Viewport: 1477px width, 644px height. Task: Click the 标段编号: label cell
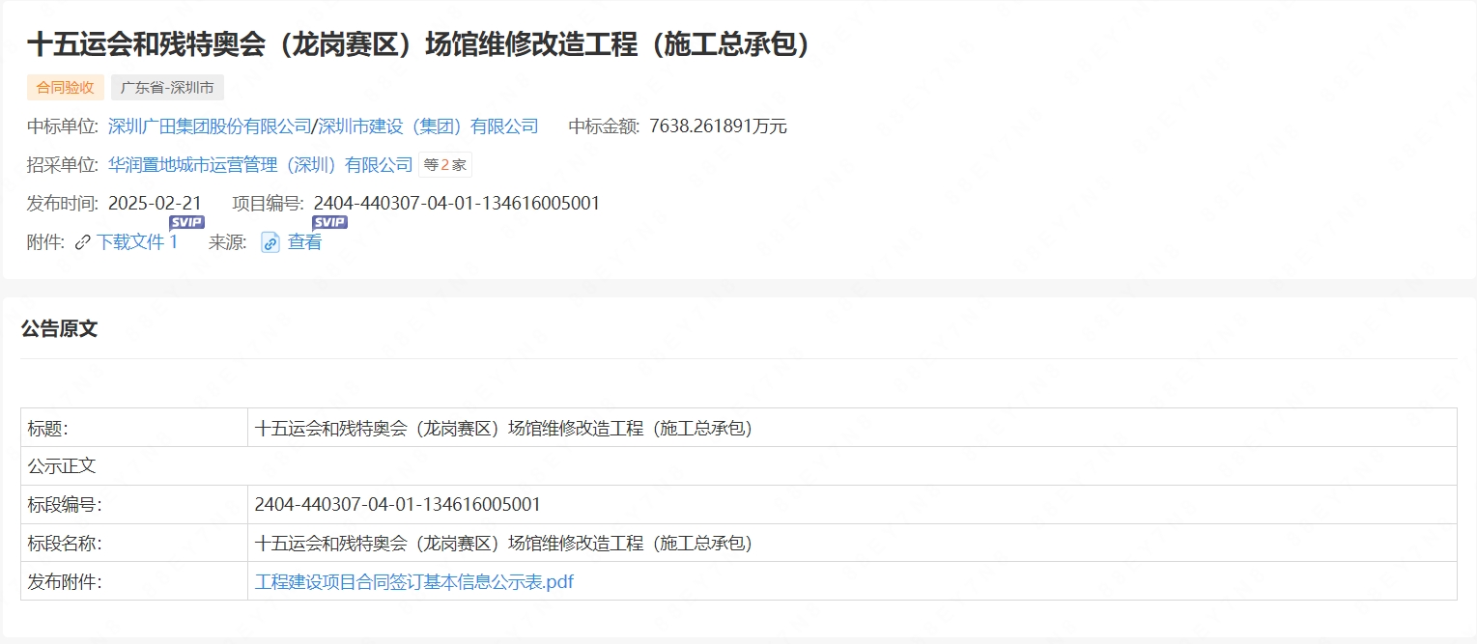click(x=134, y=505)
